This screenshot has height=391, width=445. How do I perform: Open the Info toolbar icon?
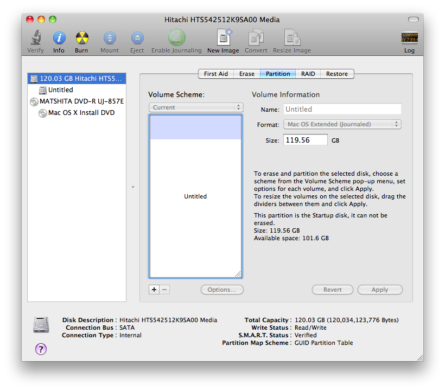(59, 38)
